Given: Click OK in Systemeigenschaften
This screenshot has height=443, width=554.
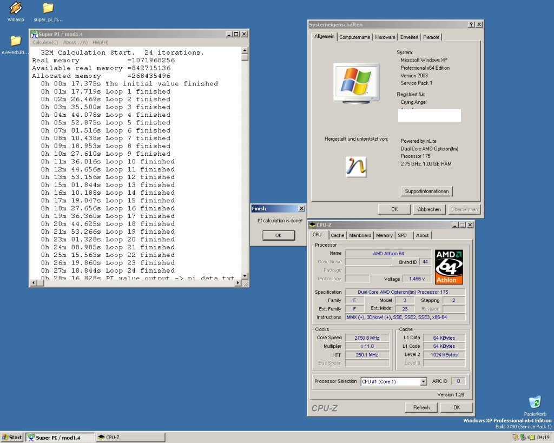Looking at the screenshot, I should pos(394,209).
